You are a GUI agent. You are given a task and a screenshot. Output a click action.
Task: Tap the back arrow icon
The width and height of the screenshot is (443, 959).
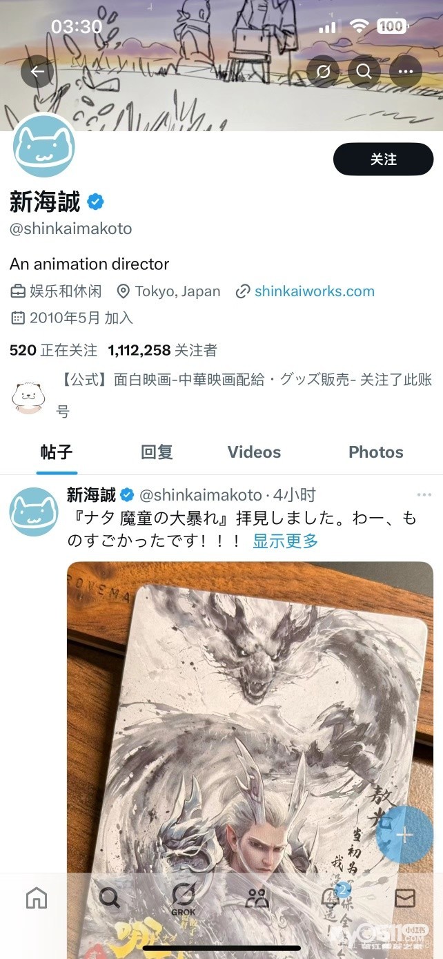pos(37,71)
